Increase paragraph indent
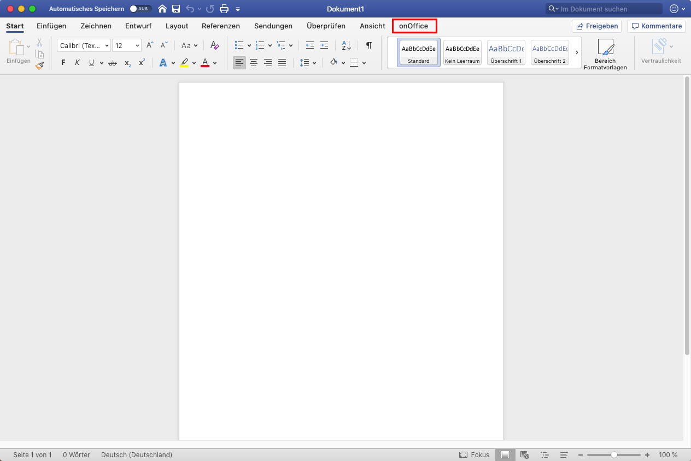 tap(324, 45)
